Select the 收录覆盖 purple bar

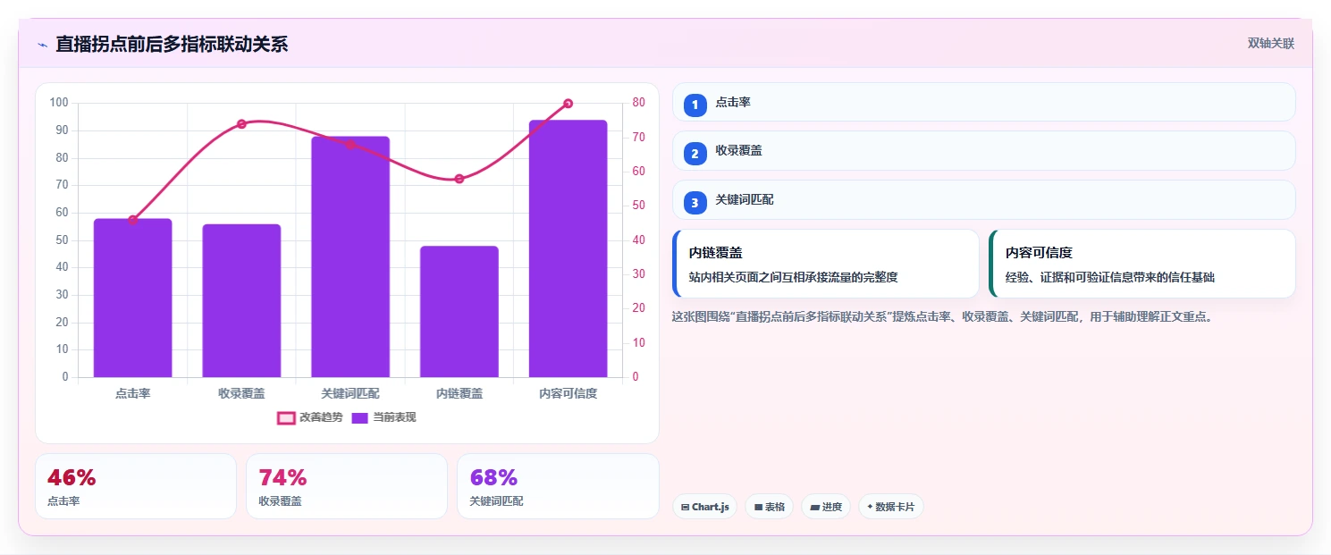click(241, 300)
